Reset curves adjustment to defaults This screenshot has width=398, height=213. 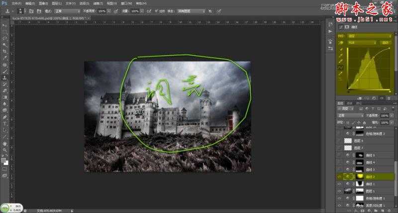[374, 98]
